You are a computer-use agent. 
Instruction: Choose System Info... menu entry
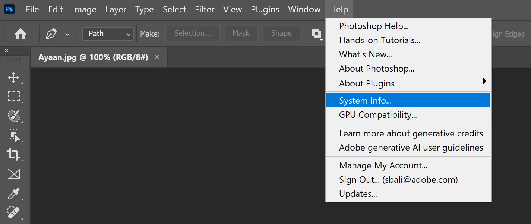point(408,100)
